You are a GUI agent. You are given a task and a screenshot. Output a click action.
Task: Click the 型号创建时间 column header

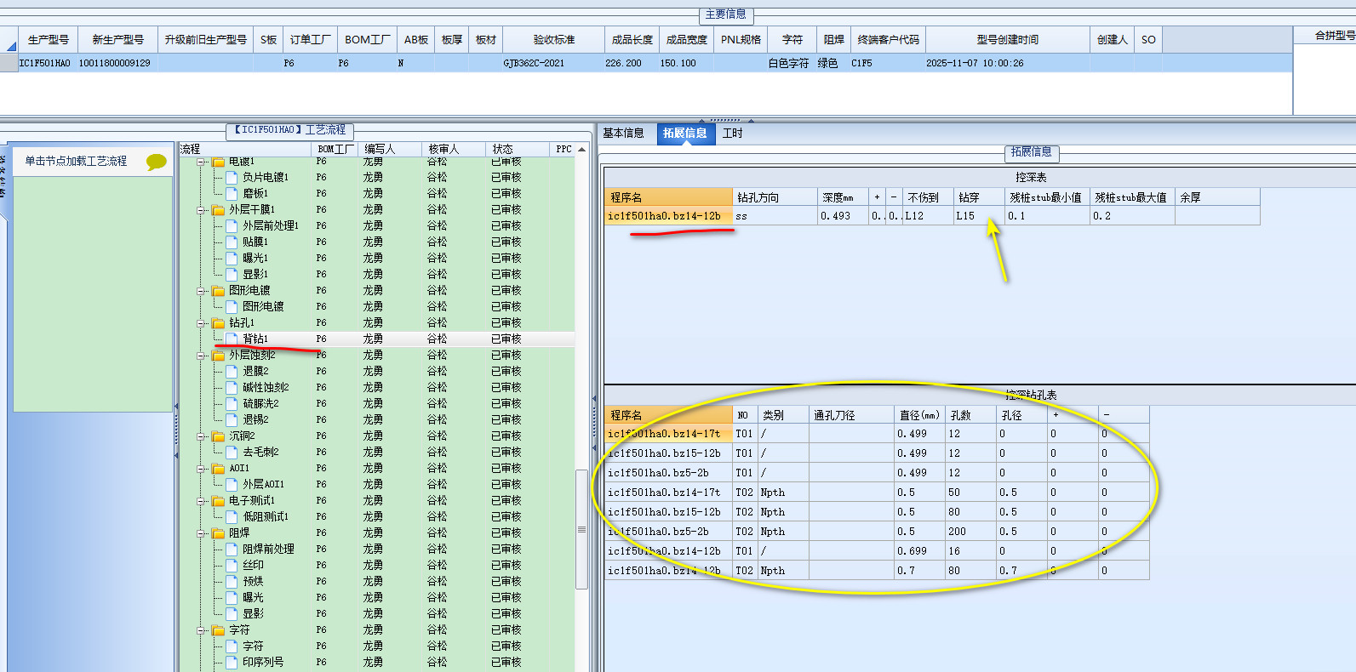click(x=1008, y=40)
